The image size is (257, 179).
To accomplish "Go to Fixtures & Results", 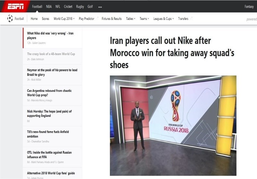I will coord(111,19).
